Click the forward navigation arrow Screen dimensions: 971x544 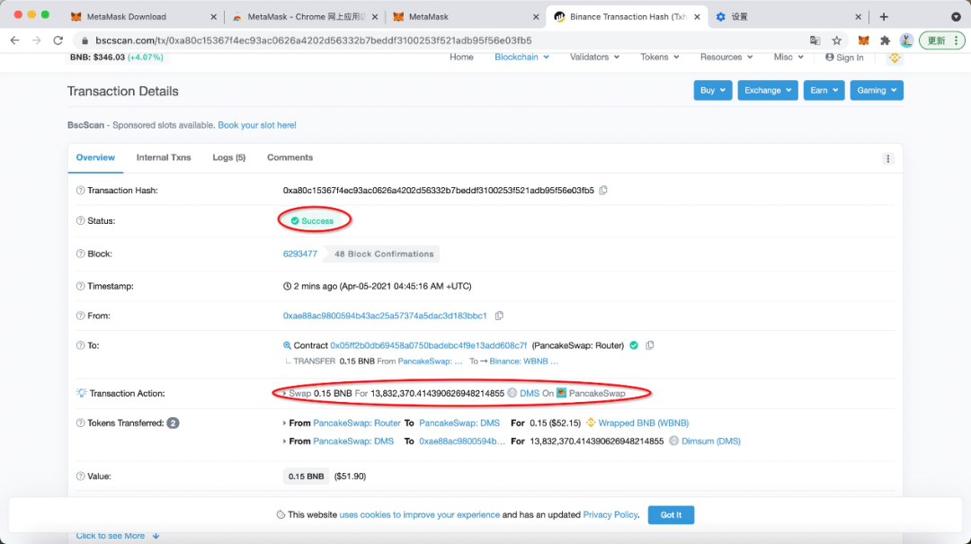[37, 40]
